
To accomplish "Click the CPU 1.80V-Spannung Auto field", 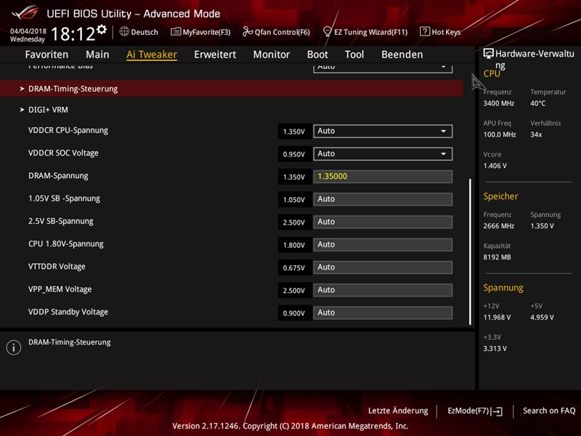I will [383, 244].
